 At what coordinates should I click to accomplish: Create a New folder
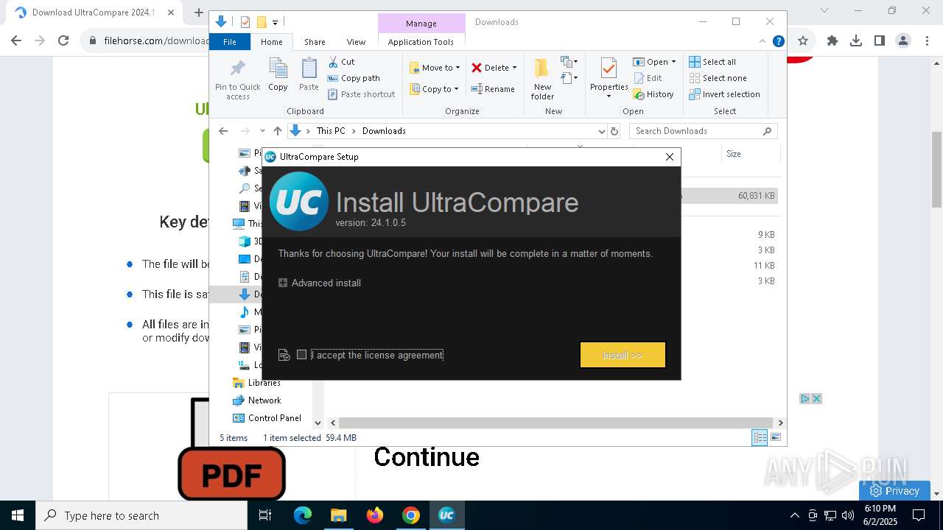542,79
